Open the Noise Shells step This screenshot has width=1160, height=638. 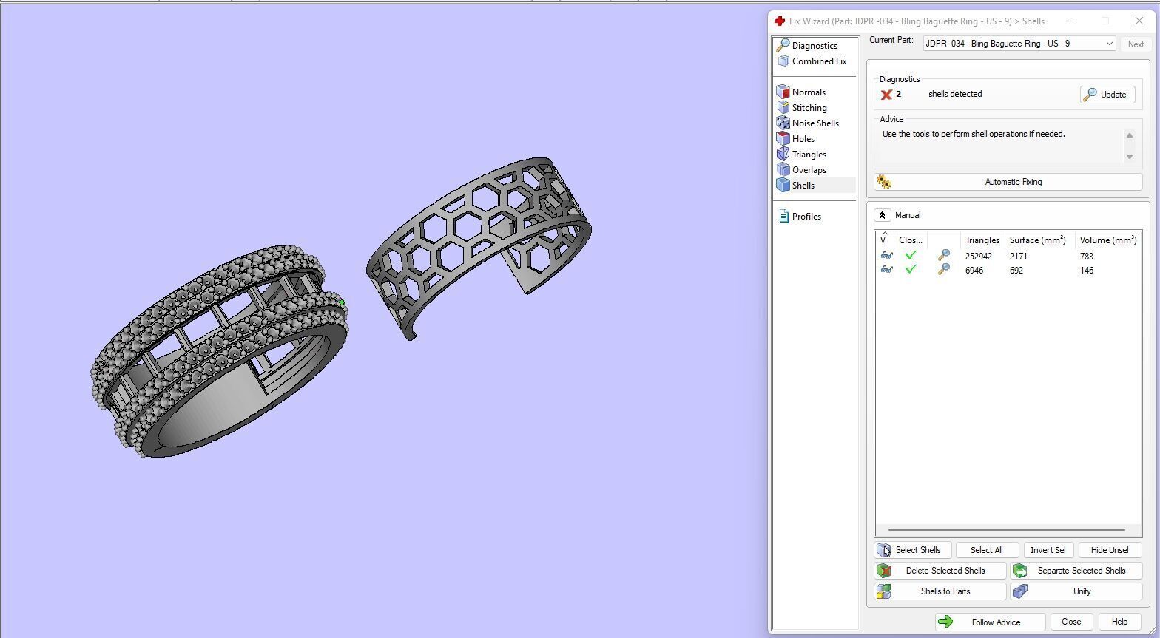tap(815, 123)
